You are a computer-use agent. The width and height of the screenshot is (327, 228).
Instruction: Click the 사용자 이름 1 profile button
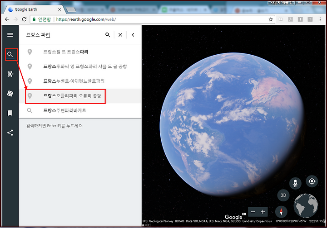(281, 3)
